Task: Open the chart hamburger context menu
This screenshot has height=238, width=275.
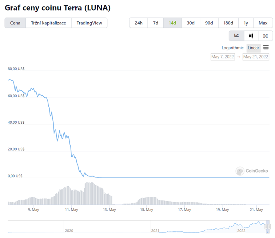Action: [x=266, y=47]
